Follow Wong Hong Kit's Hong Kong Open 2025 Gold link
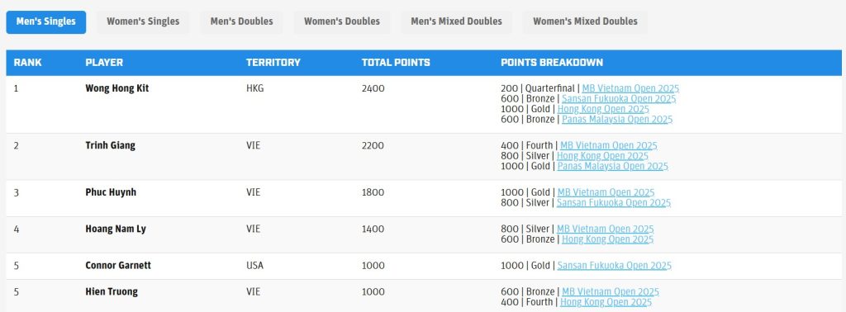846x312 pixels. point(603,109)
